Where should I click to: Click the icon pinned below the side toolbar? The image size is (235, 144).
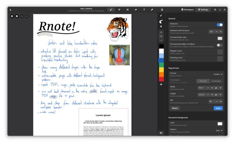tap(161, 133)
